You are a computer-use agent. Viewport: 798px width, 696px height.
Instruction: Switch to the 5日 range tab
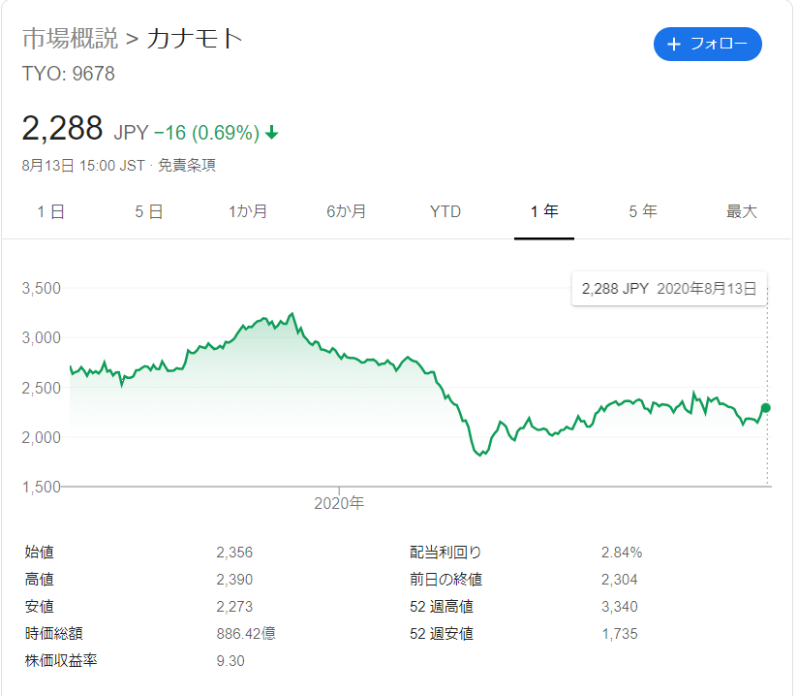tap(149, 211)
